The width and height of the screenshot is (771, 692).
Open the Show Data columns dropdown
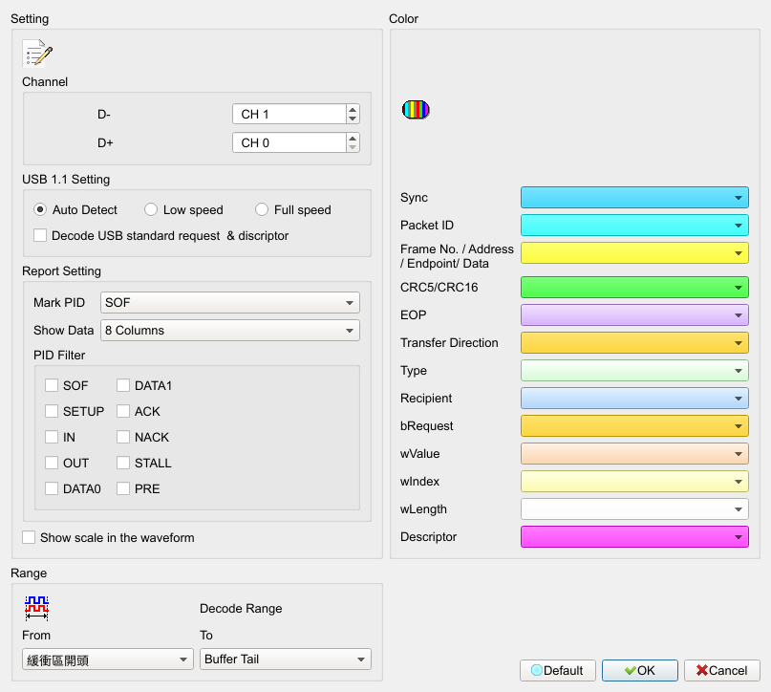(229, 330)
